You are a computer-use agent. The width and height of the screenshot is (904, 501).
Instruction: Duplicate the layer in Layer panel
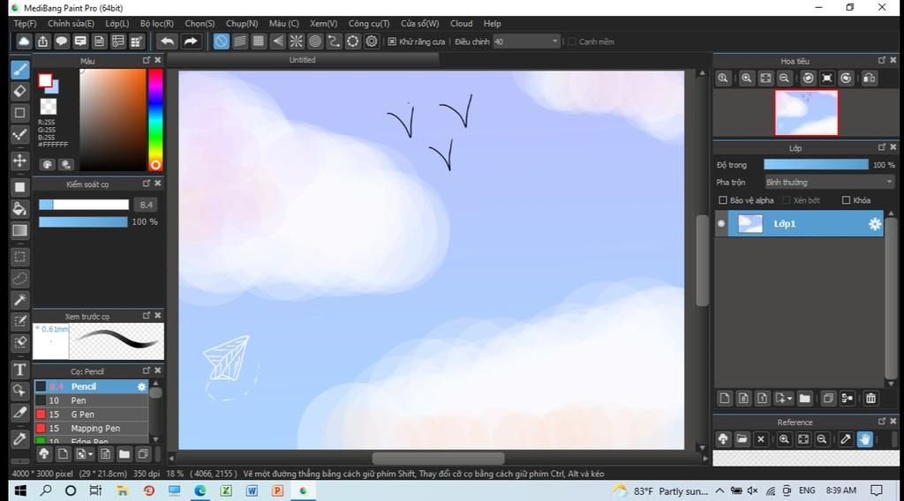coord(828,398)
